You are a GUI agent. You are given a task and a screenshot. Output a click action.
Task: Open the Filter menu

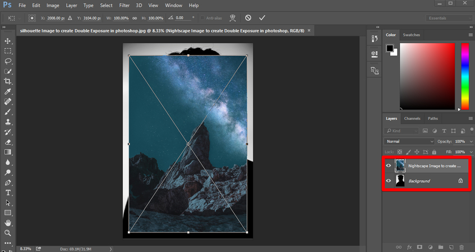(x=124, y=6)
